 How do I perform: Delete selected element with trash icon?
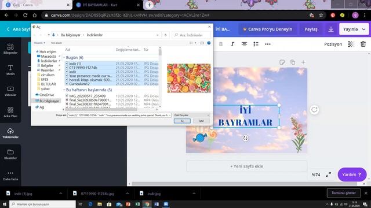click(363, 44)
